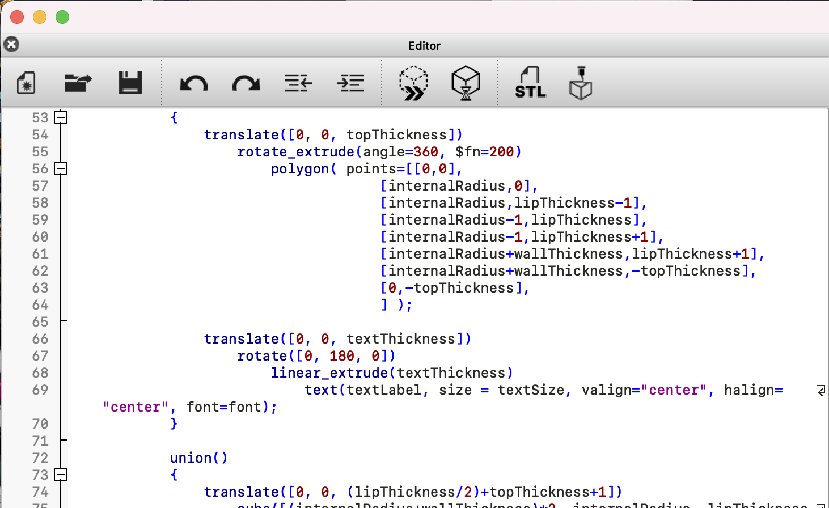Click line number 70 in the gutter

(x=40, y=424)
